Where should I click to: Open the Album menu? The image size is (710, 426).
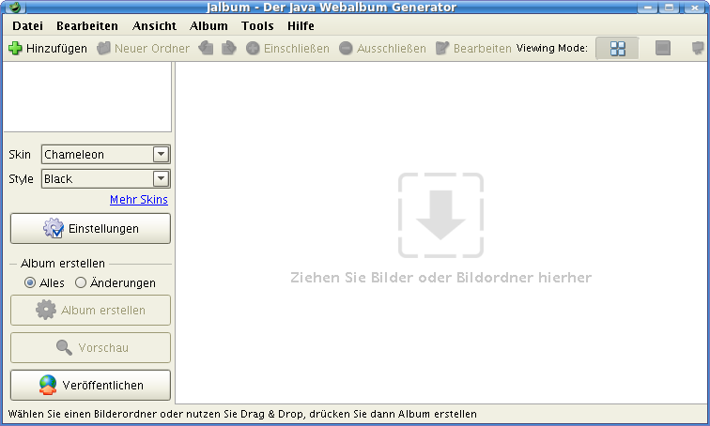click(x=208, y=26)
